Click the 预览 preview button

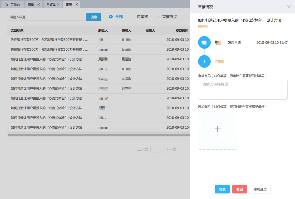click(222, 189)
